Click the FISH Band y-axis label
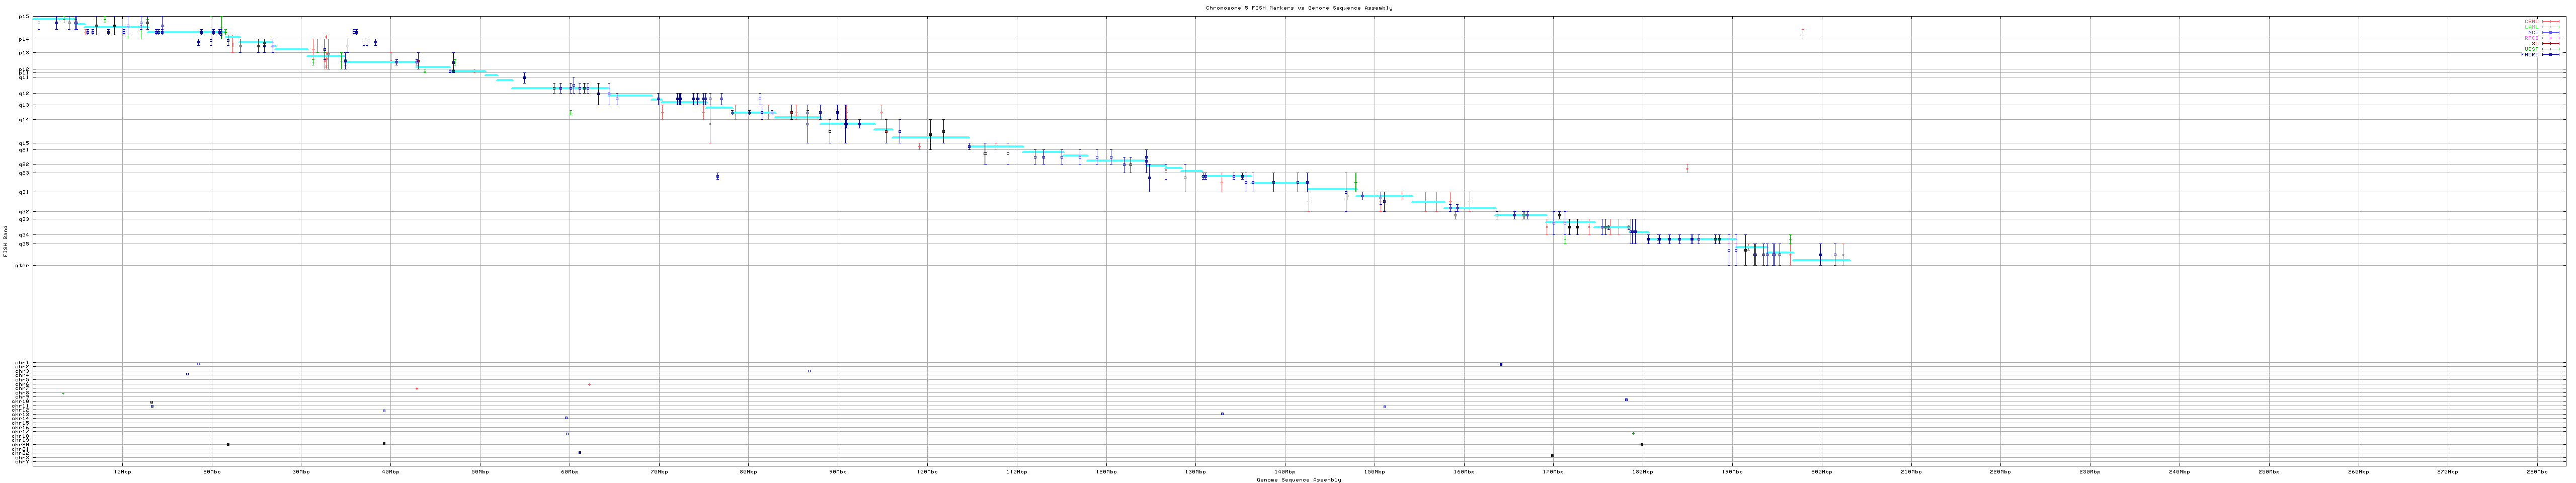Viewport: 2576px width, 483px height. tap(6, 241)
